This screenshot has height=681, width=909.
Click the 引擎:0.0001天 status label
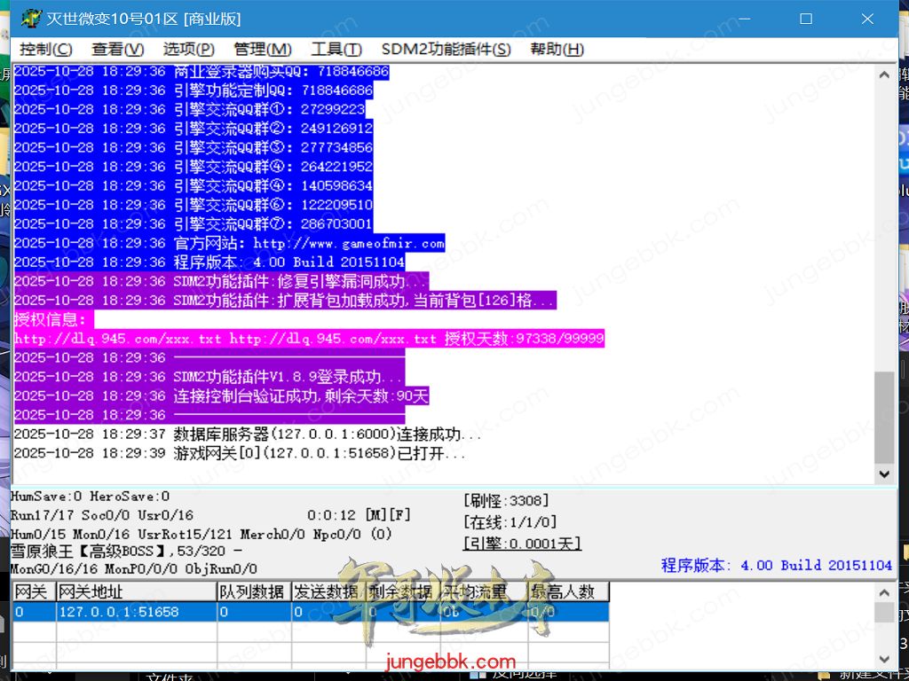coord(522,544)
